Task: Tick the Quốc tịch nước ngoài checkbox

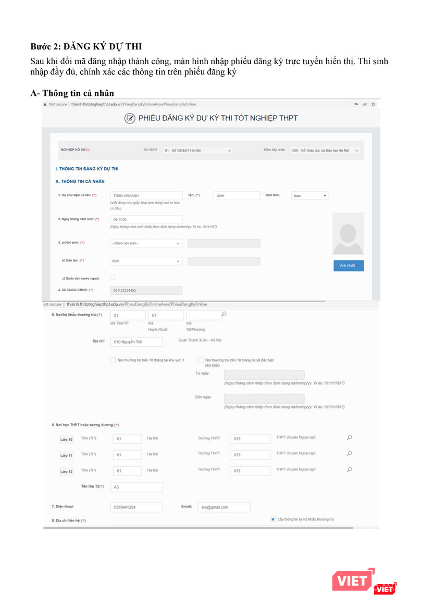Action: point(113,277)
